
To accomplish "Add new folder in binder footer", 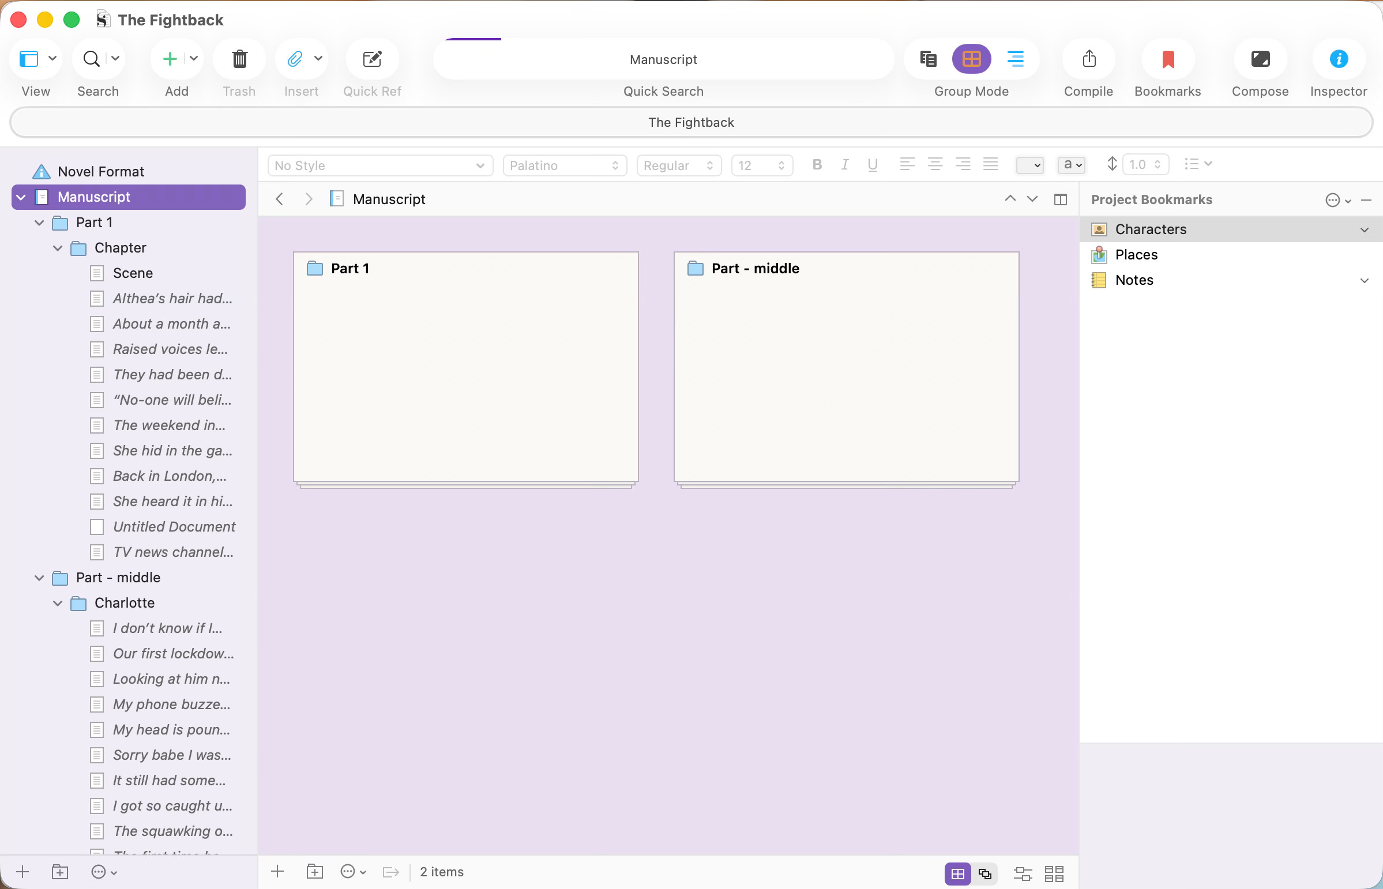I will coord(60,872).
